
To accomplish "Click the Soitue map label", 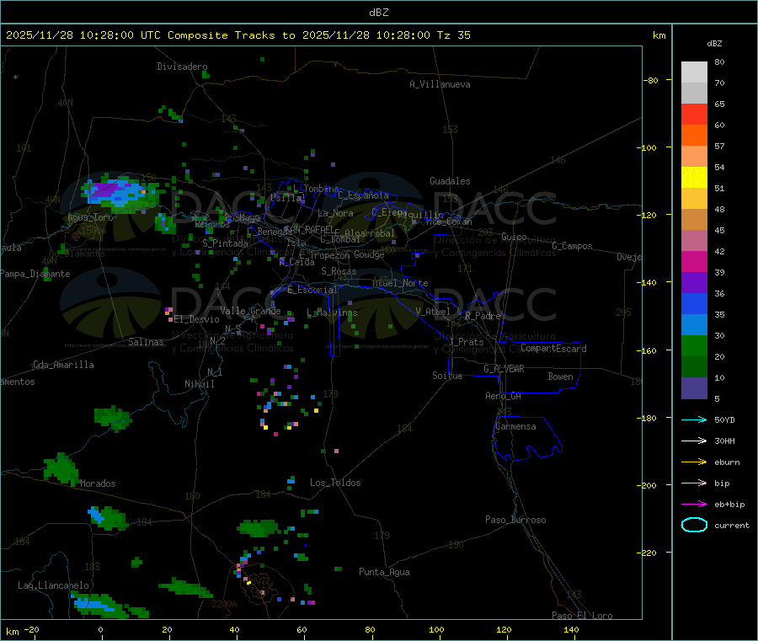I will click(448, 376).
